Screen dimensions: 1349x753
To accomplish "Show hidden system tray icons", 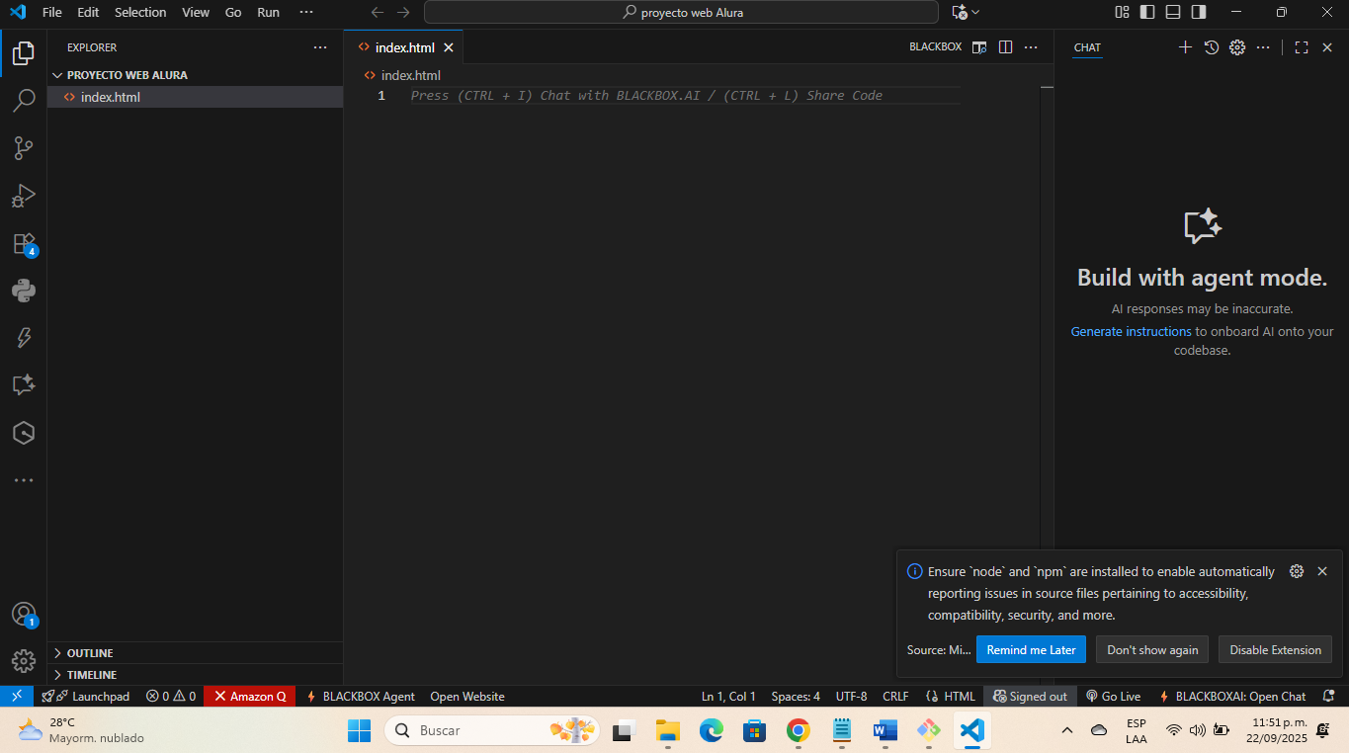I will pos(1066,731).
